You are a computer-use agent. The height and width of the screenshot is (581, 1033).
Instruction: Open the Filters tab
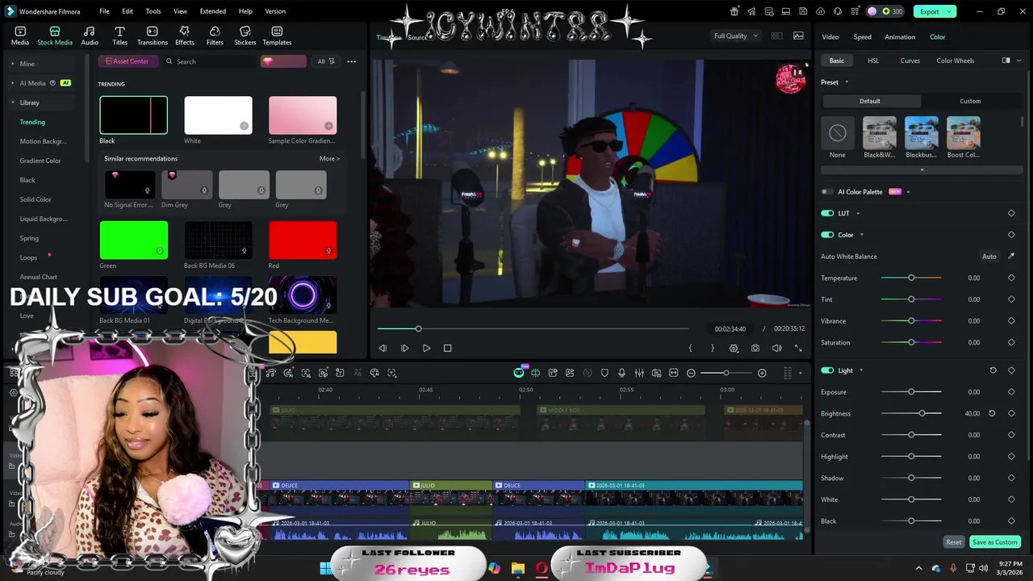[x=215, y=36]
